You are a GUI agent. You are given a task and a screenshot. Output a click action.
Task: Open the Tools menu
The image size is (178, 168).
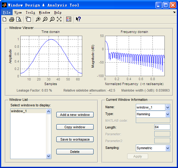point(30,12)
